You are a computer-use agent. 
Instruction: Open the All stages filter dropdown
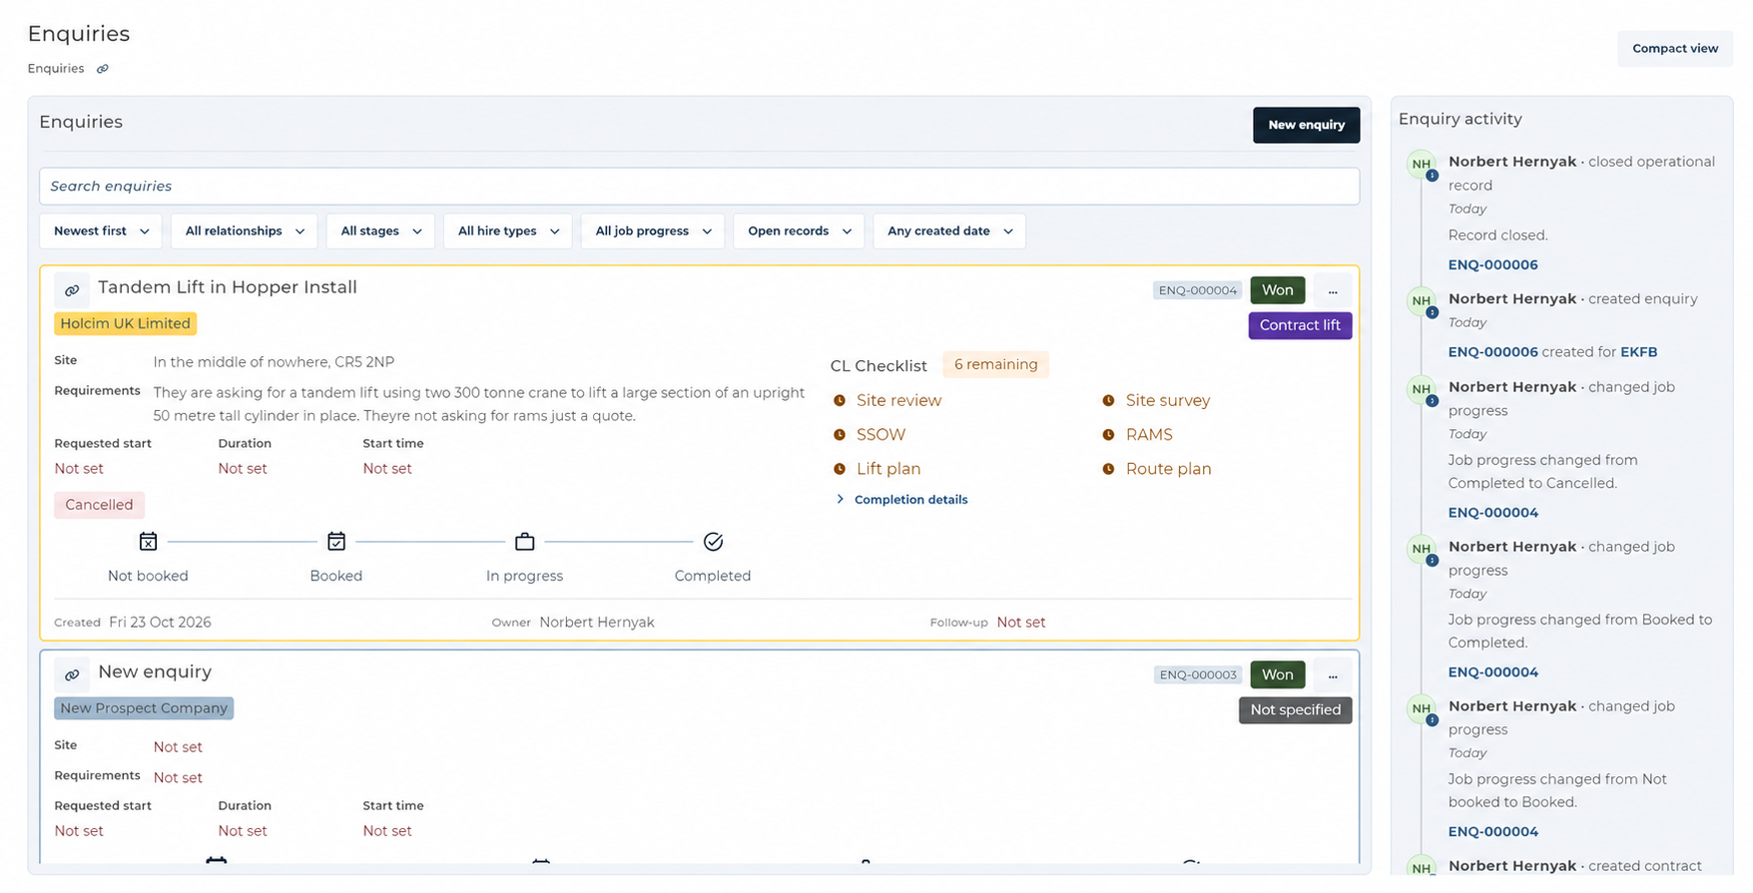click(380, 231)
